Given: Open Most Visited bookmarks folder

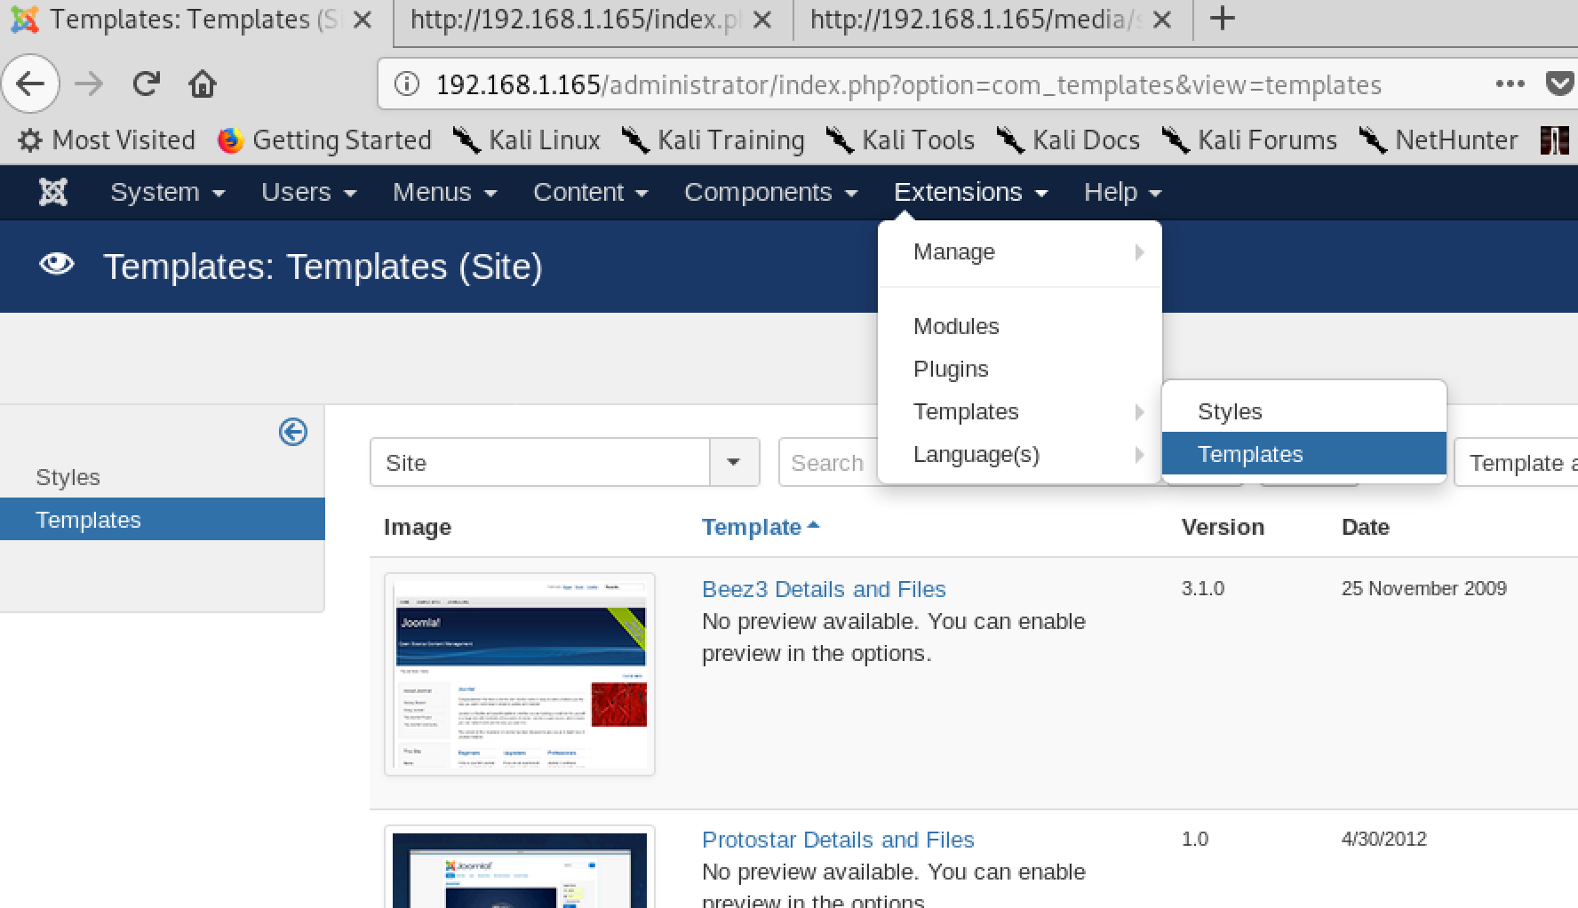Looking at the screenshot, I should click(x=107, y=139).
